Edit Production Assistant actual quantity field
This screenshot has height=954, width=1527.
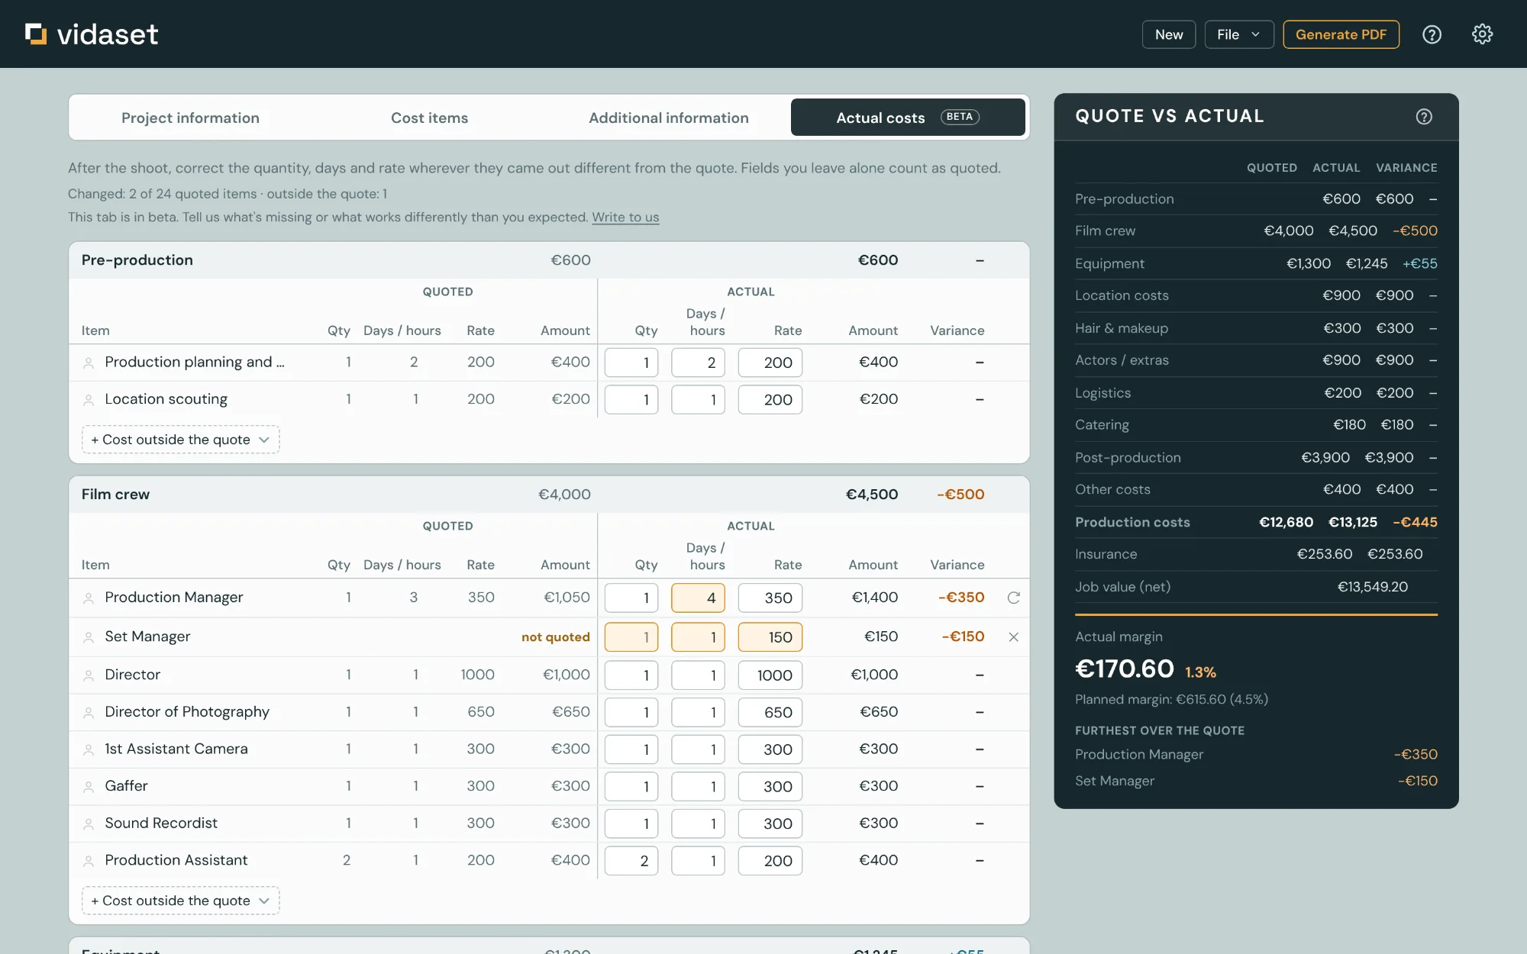click(x=631, y=860)
